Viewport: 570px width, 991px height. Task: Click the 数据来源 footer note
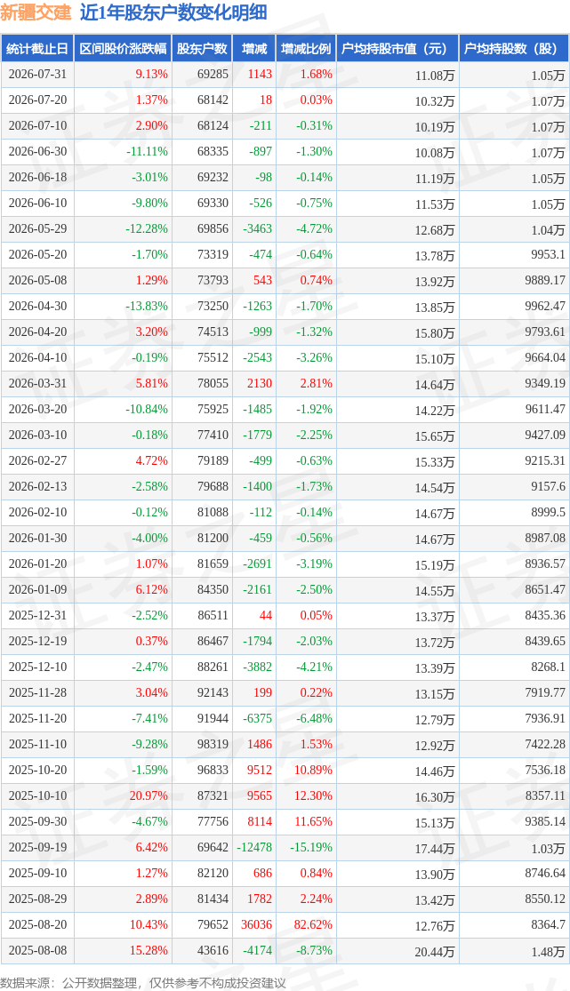point(143,983)
